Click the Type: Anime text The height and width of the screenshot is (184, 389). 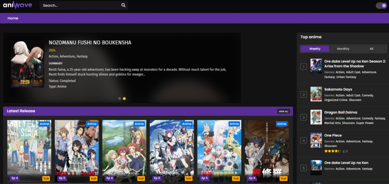coord(57,86)
